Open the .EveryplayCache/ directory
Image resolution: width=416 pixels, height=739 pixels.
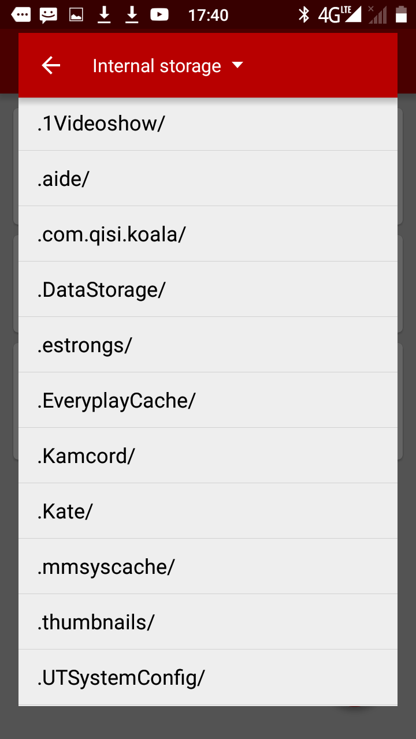click(208, 400)
